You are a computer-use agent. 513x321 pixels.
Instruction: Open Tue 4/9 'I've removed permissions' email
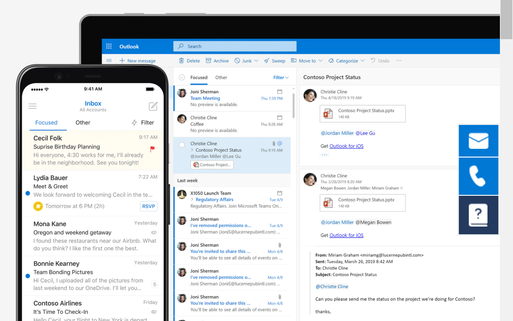tap(233, 226)
